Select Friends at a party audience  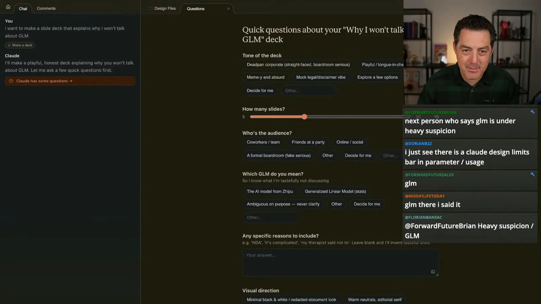[x=308, y=142]
